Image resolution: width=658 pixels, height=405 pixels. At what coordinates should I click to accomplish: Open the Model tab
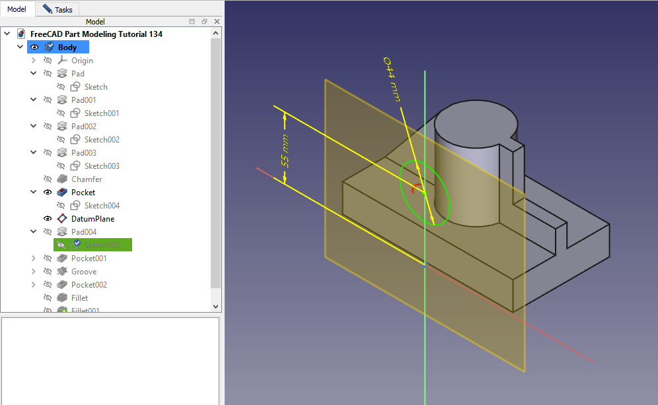17,9
